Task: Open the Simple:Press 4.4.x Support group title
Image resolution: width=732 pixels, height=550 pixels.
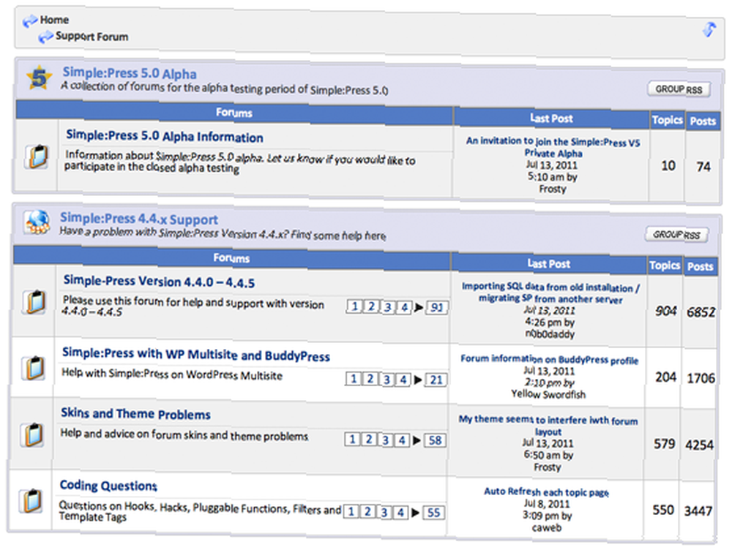Action: pos(139,219)
